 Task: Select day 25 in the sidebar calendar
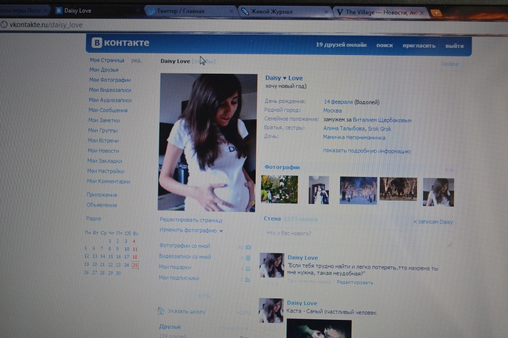135,265
